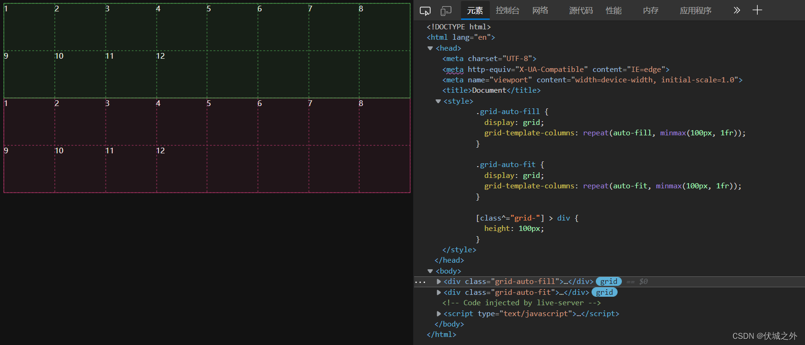
Task: Activate the inspect element picker icon
Action: 425,10
